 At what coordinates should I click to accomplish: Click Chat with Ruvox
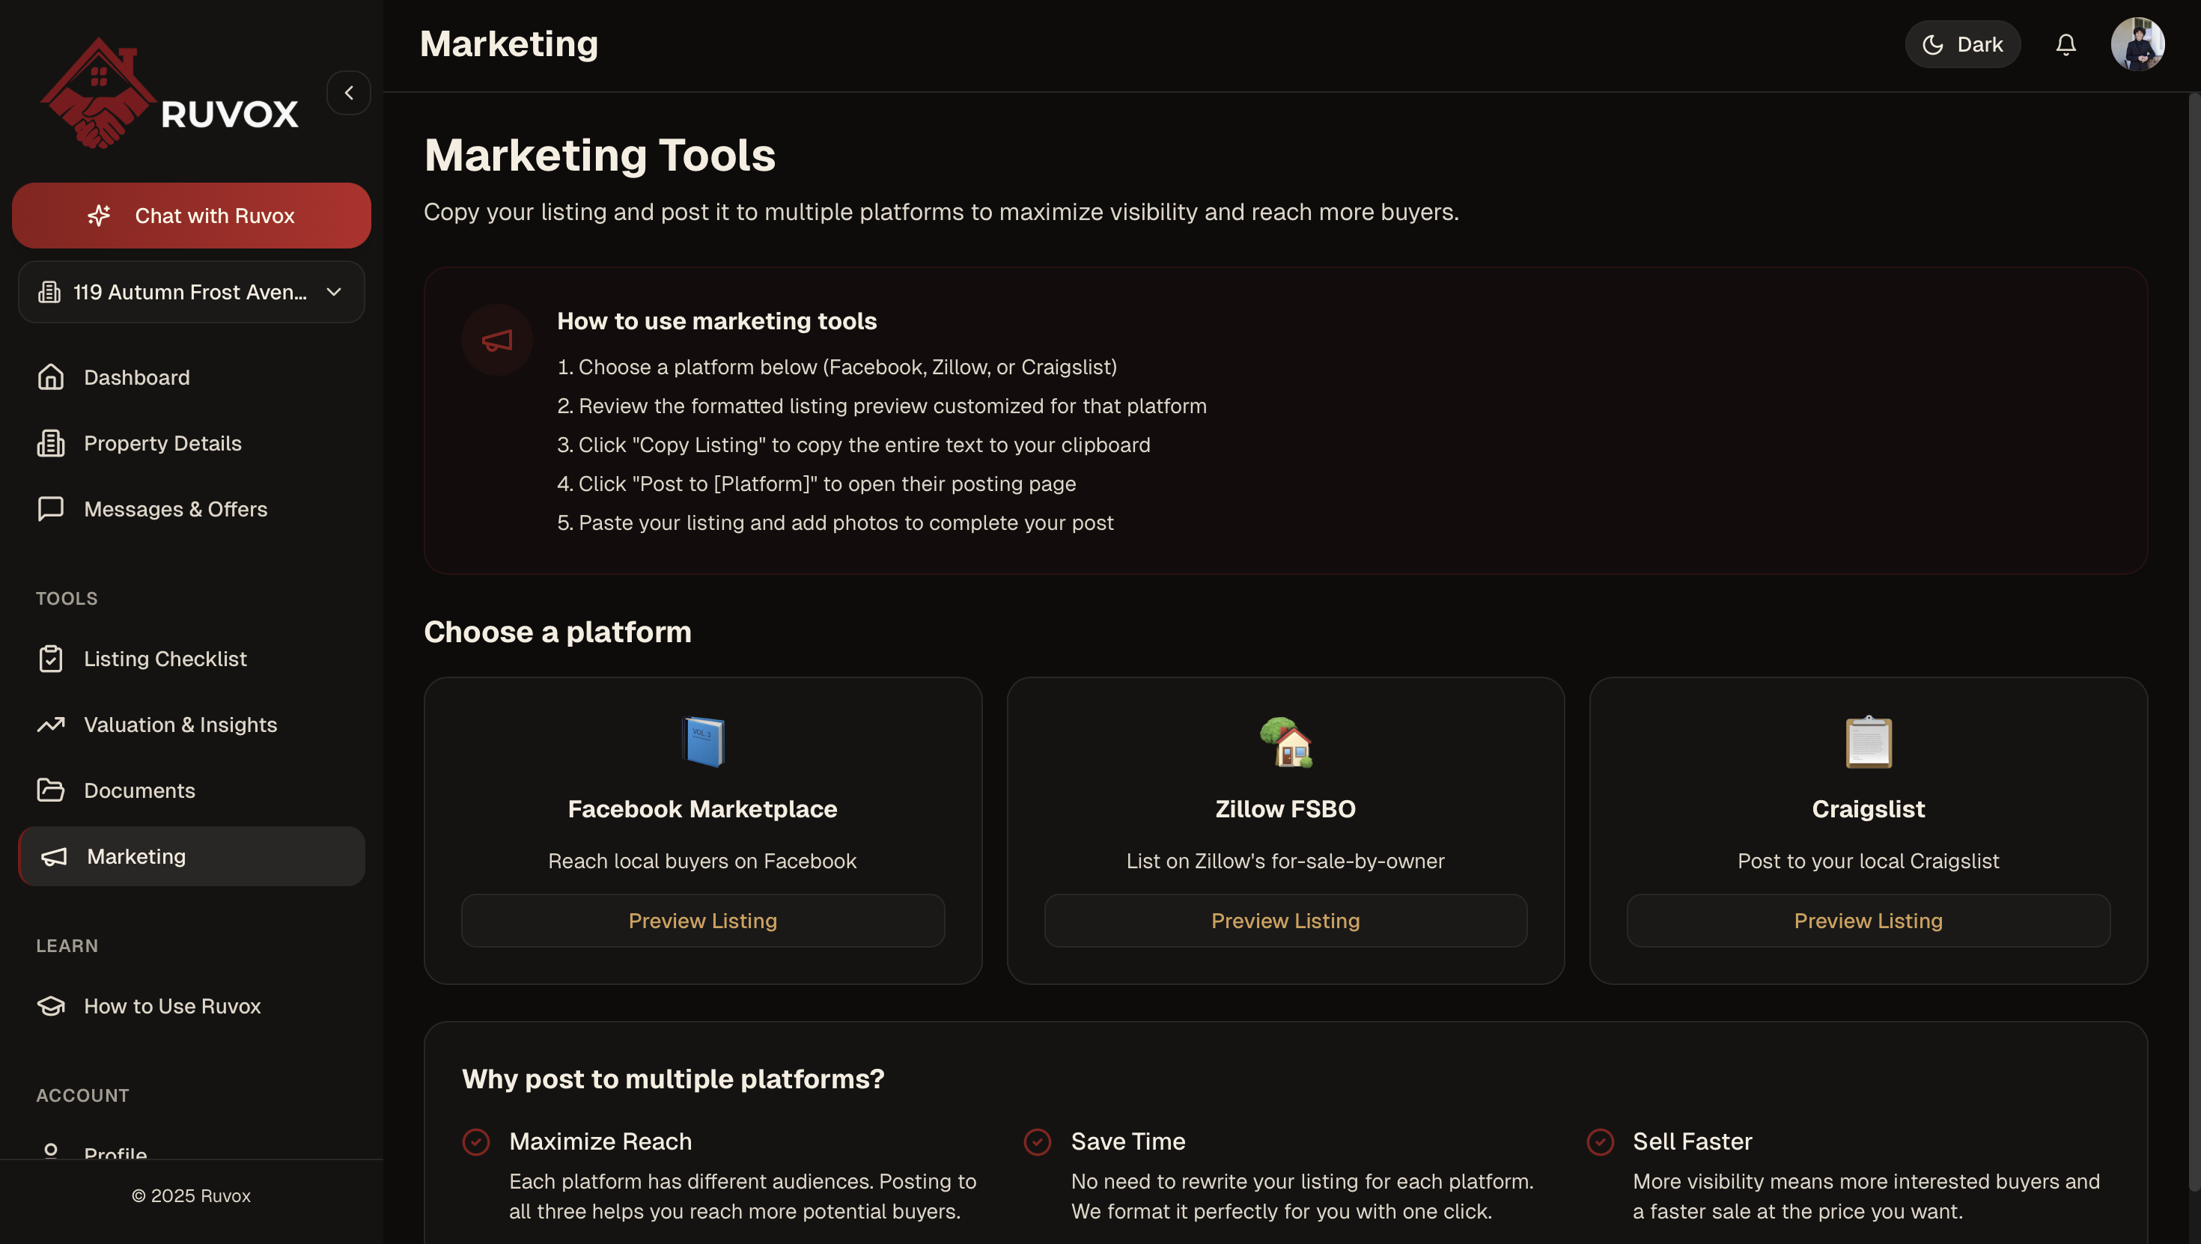(x=191, y=216)
